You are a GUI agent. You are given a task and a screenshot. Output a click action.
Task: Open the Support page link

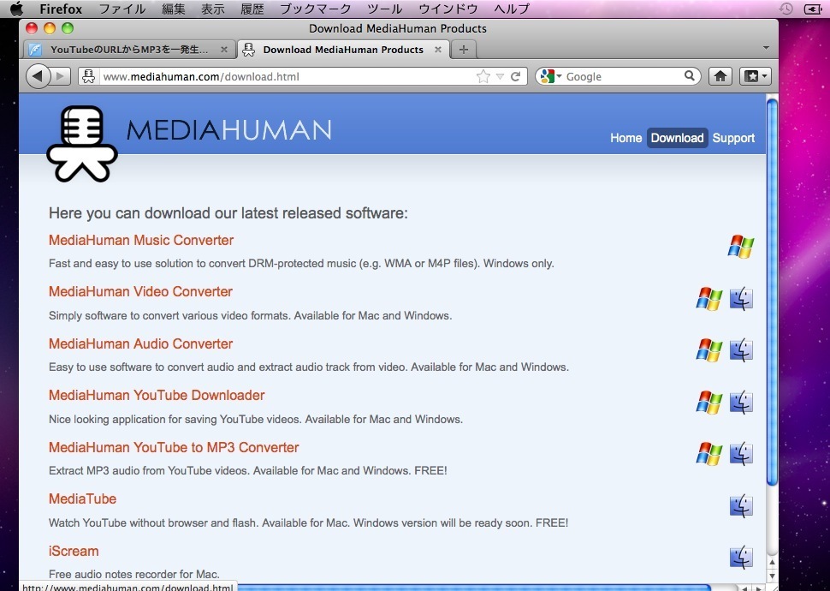733,138
